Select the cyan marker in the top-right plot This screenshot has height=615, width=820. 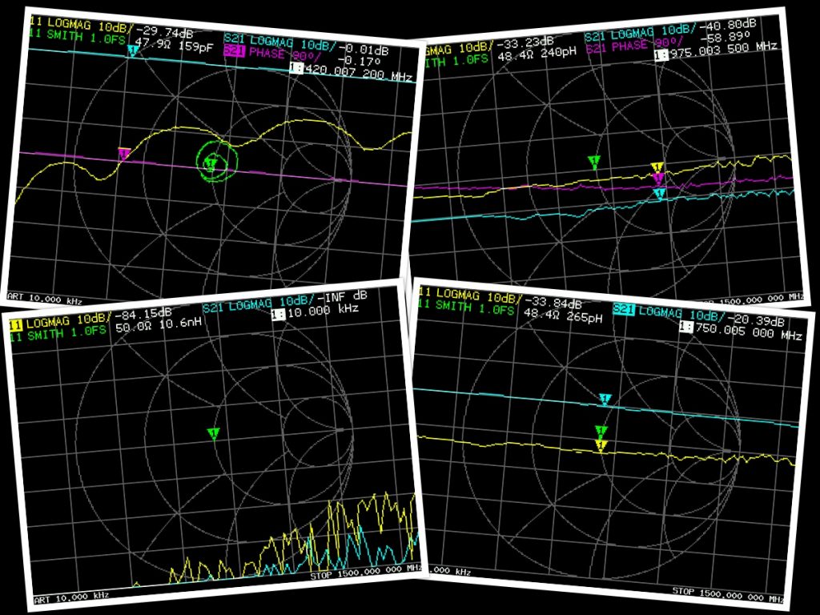[659, 195]
